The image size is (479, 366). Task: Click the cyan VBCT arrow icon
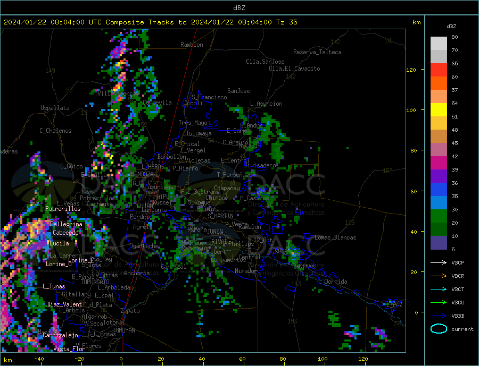439,289
